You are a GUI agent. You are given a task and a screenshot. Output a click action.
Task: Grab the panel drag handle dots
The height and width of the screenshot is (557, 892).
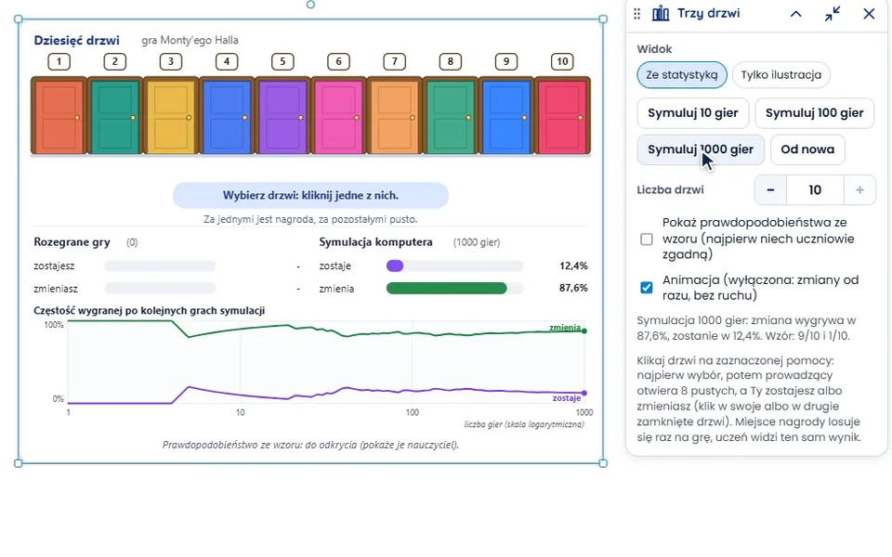click(x=636, y=13)
